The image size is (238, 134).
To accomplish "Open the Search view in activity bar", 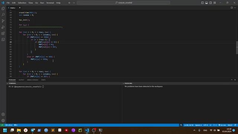I will click(x=3, y=15).
